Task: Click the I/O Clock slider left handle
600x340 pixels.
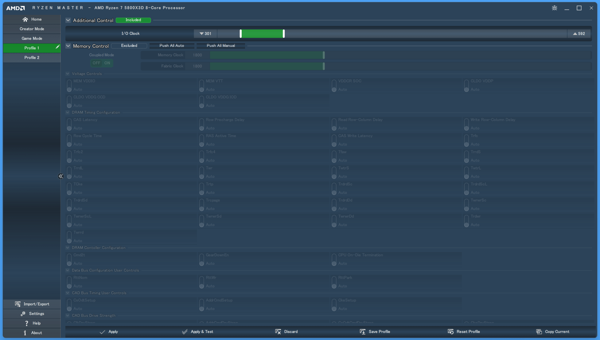Action: 241,34
